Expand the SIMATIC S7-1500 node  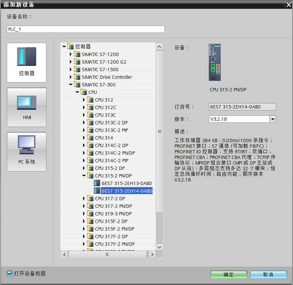pyautogui.click(x=70, y=70)
